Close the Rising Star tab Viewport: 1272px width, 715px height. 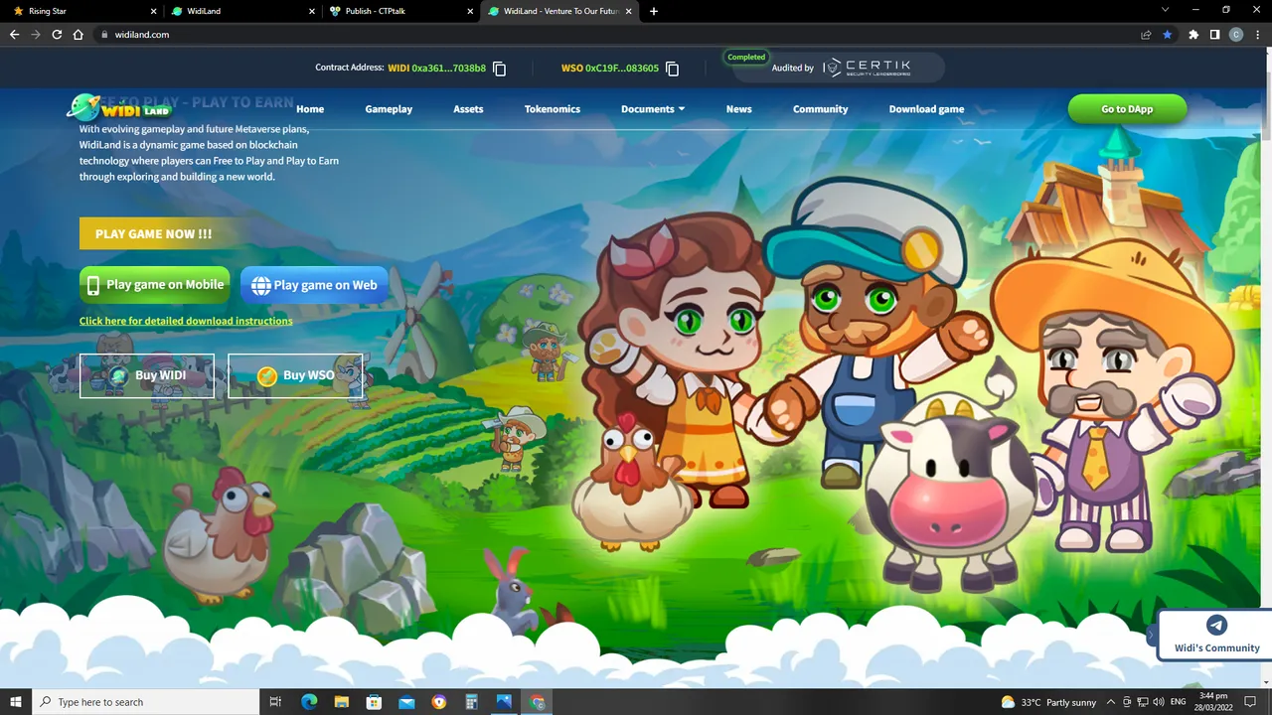pos(154,11)
